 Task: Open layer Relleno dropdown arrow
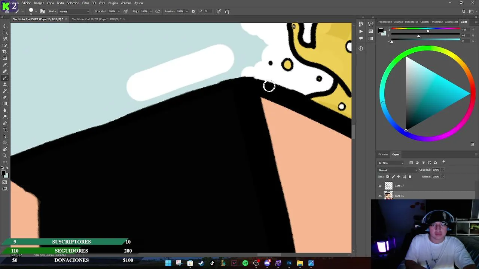442,177
